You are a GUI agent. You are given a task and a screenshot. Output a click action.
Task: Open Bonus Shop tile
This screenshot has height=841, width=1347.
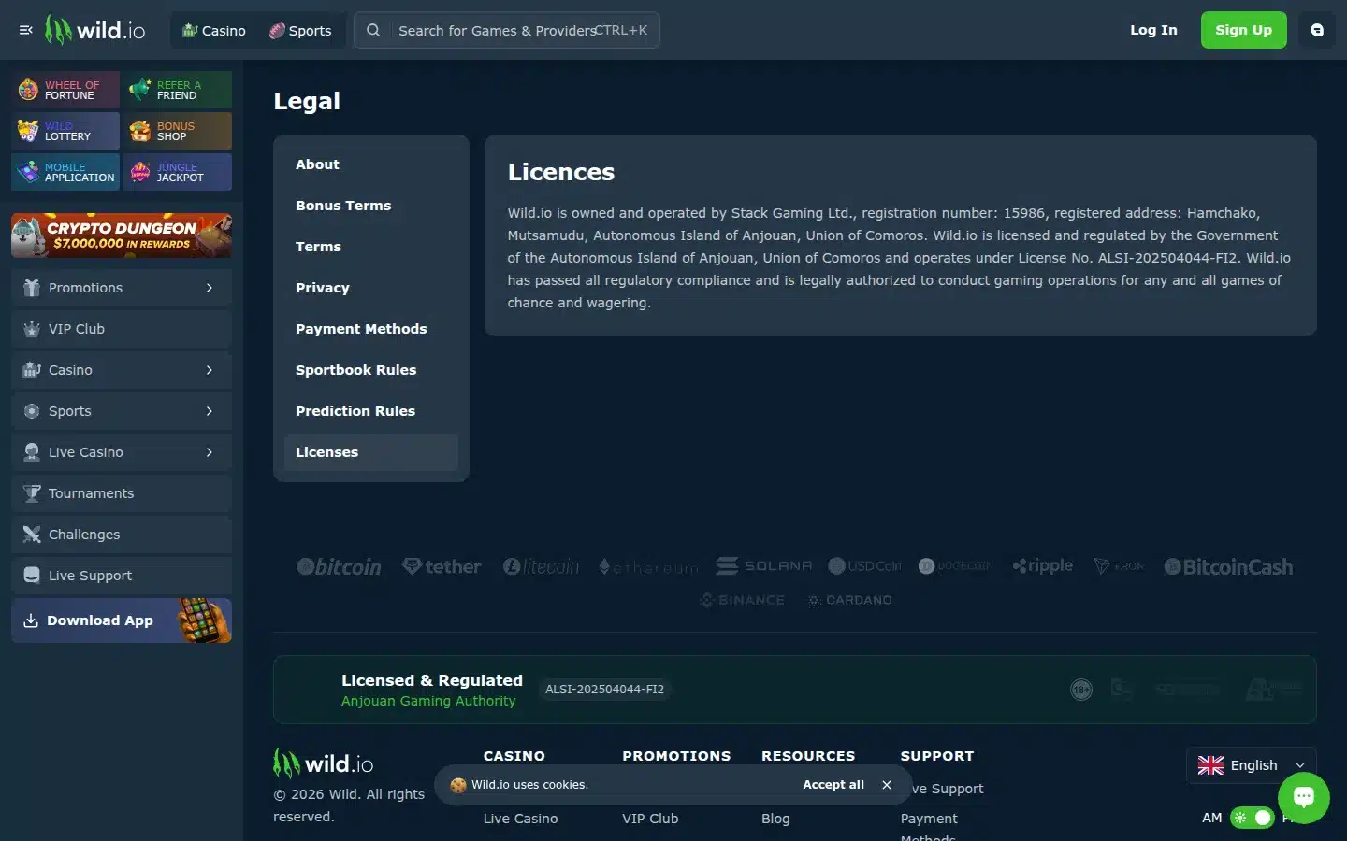pyautogui.click(x=178, y=131)
